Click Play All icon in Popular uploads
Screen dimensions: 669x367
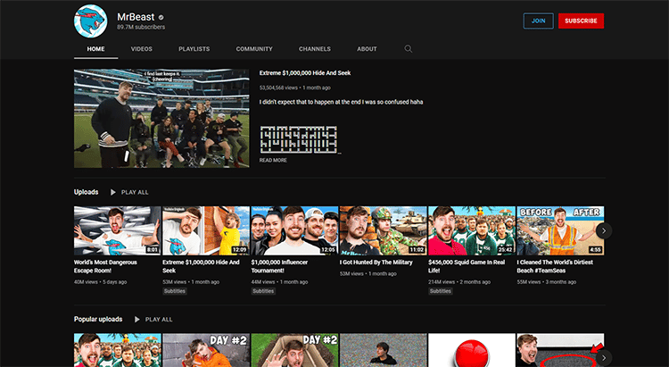[137, 319]
